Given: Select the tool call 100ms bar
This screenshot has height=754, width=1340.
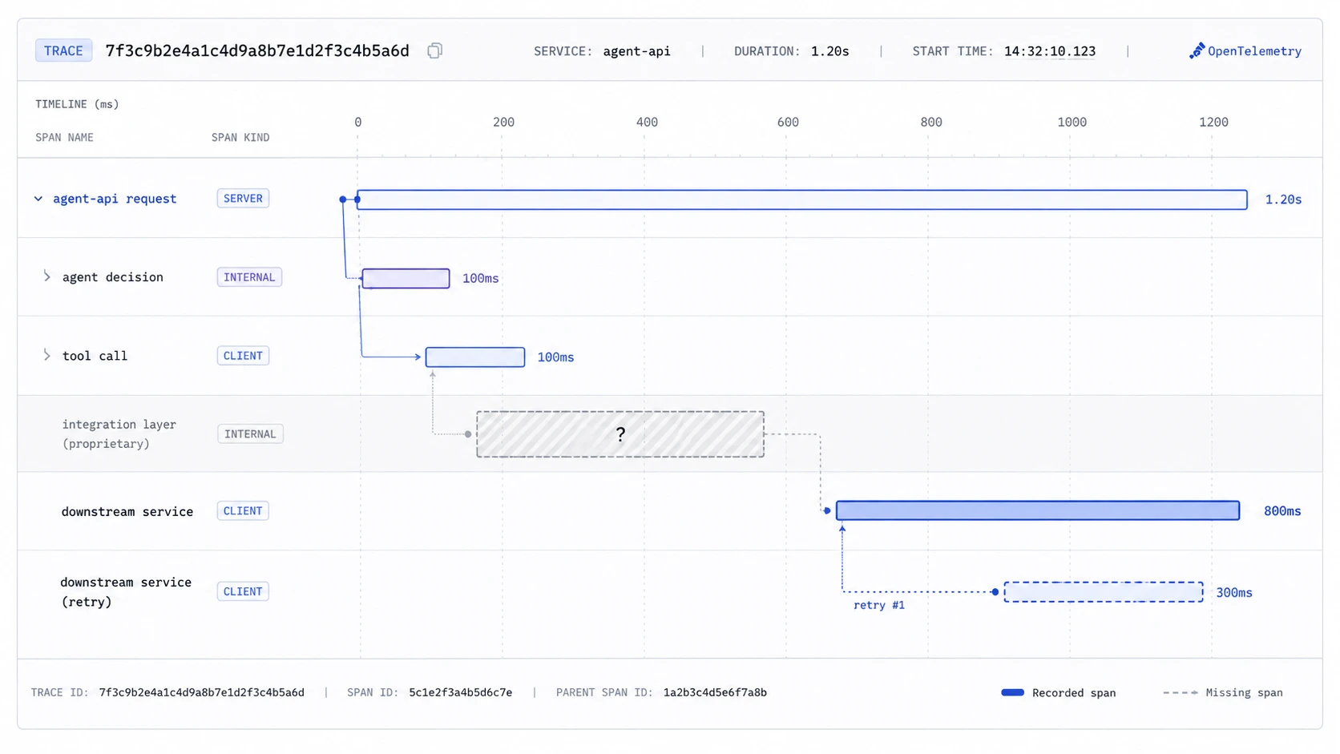Looking at the screenshot, I should pyautogui.click(x=475, y=357).
